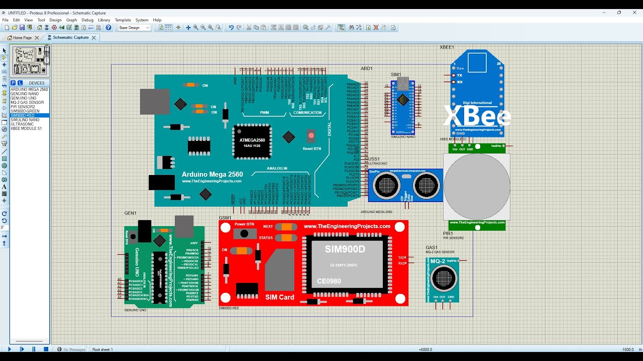643x361 pixels.
Task: Open the Template menu
Action: pos(123,20)
